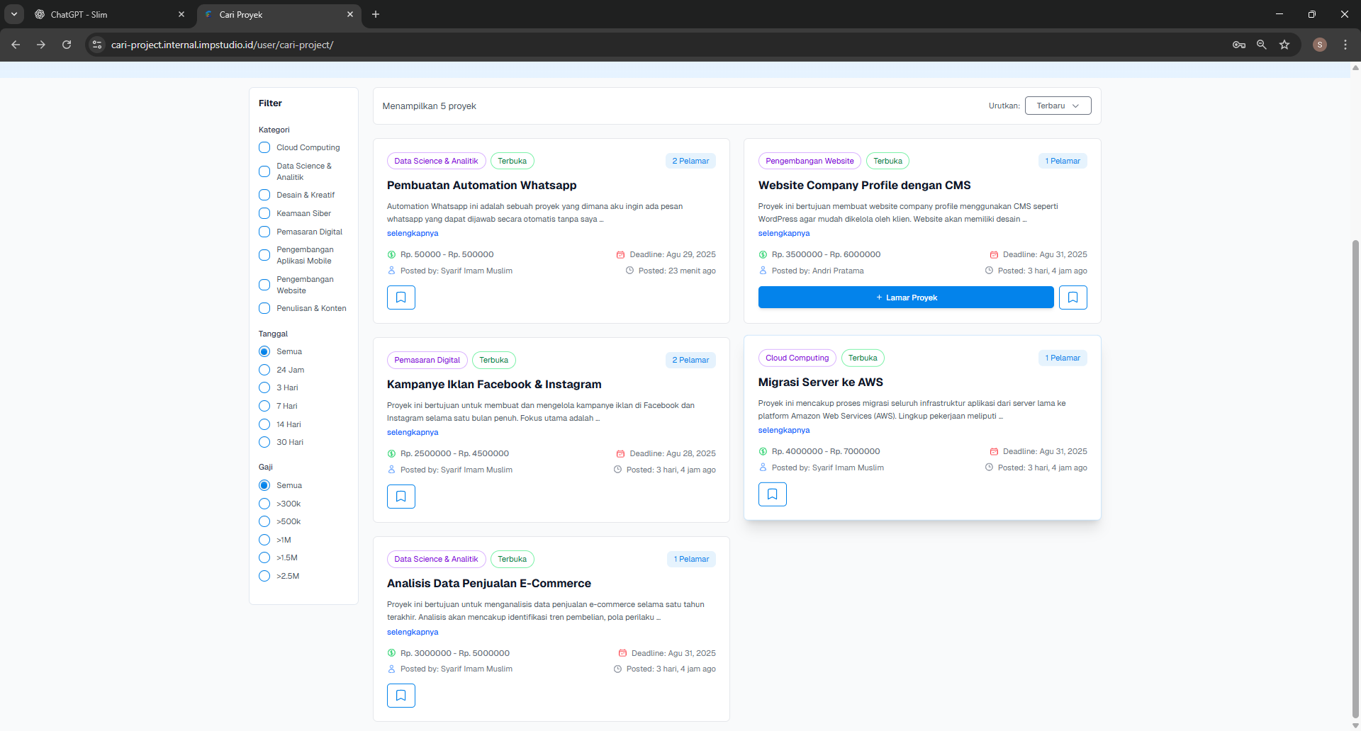Image resolution: width=1361 pixels, height=731 pixels.
Task: Choose the 7 Hari date filter
Action: point(264,406)
